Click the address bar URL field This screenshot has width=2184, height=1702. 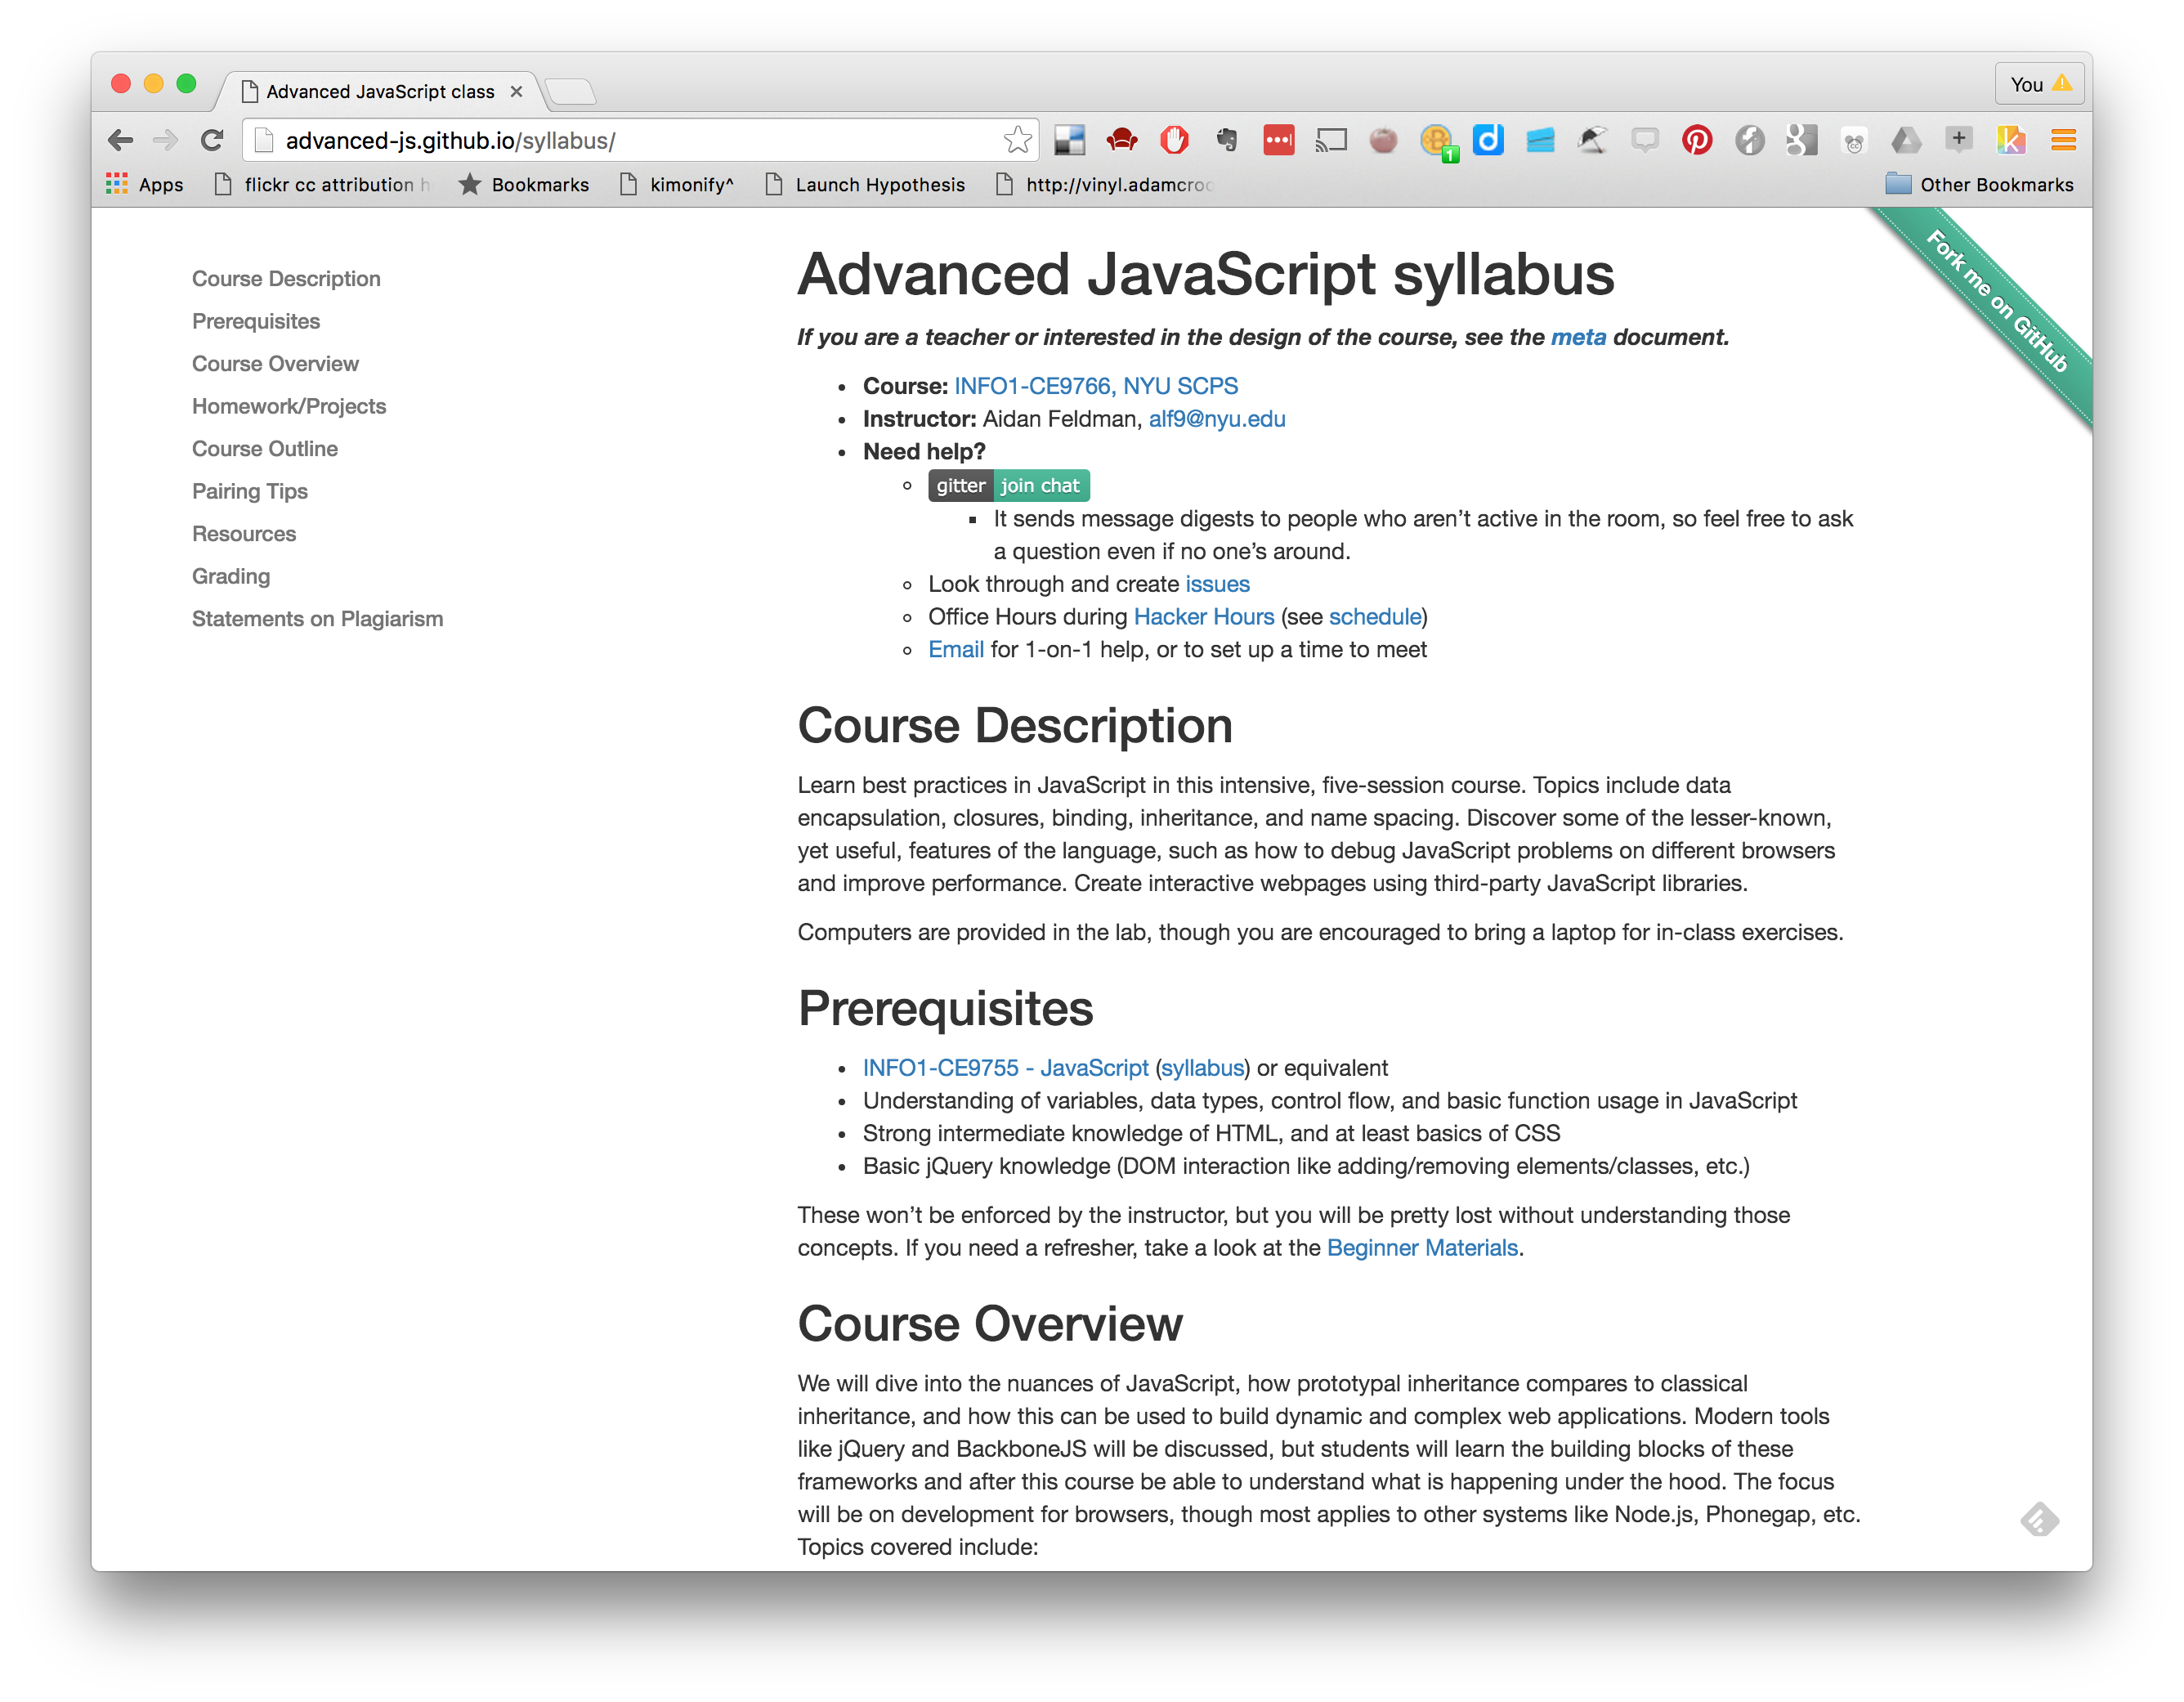coord(640,140)
